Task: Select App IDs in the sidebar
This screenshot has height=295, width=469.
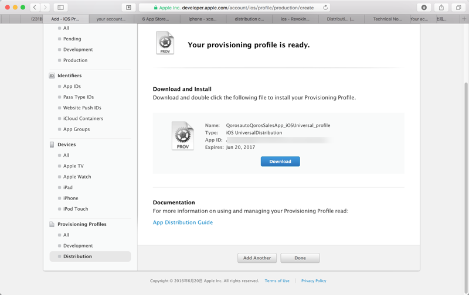Action: [72, 87]
